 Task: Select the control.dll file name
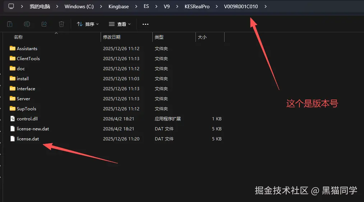tap(27, 119)
